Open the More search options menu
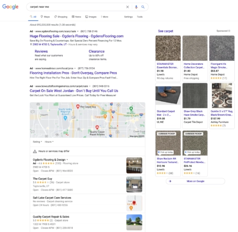The width and height of the screenshot is (238, 232). [x=105, y=17]
